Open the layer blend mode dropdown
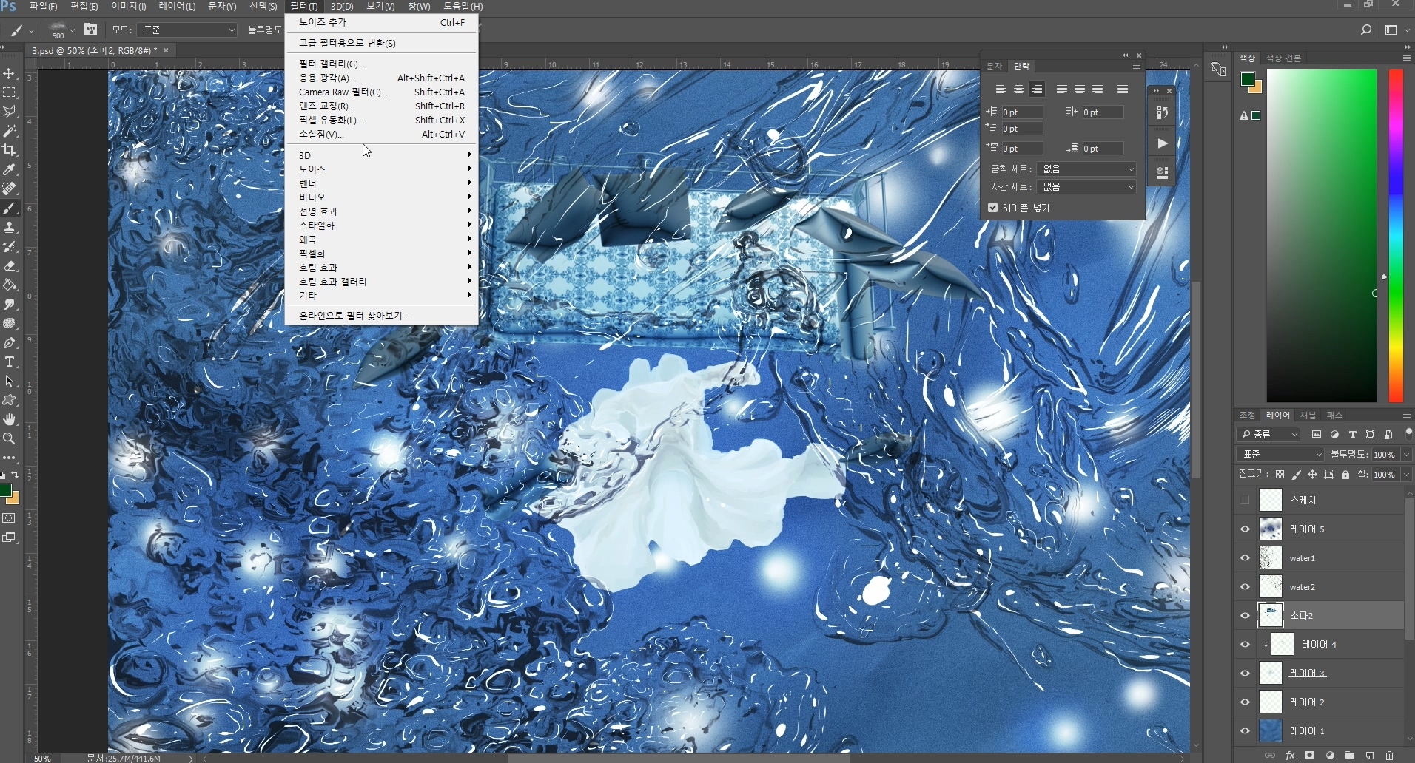 pos(1281,455)
